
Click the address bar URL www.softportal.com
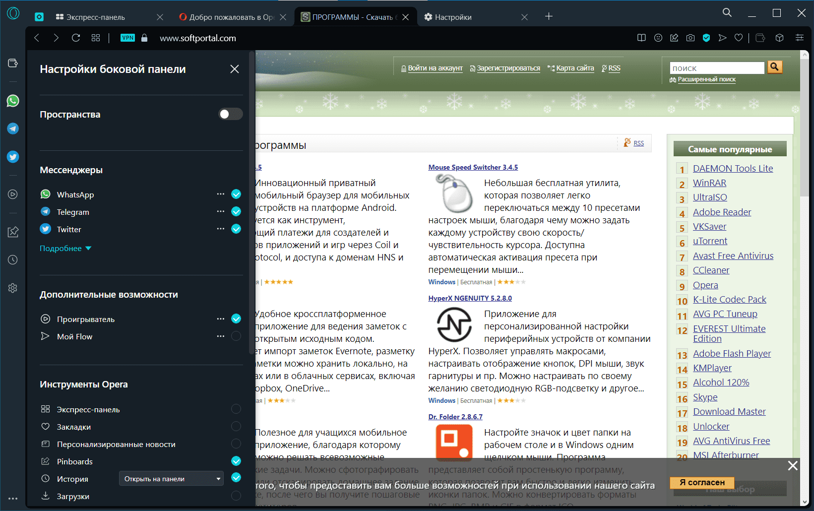click(x=198, y=38)
